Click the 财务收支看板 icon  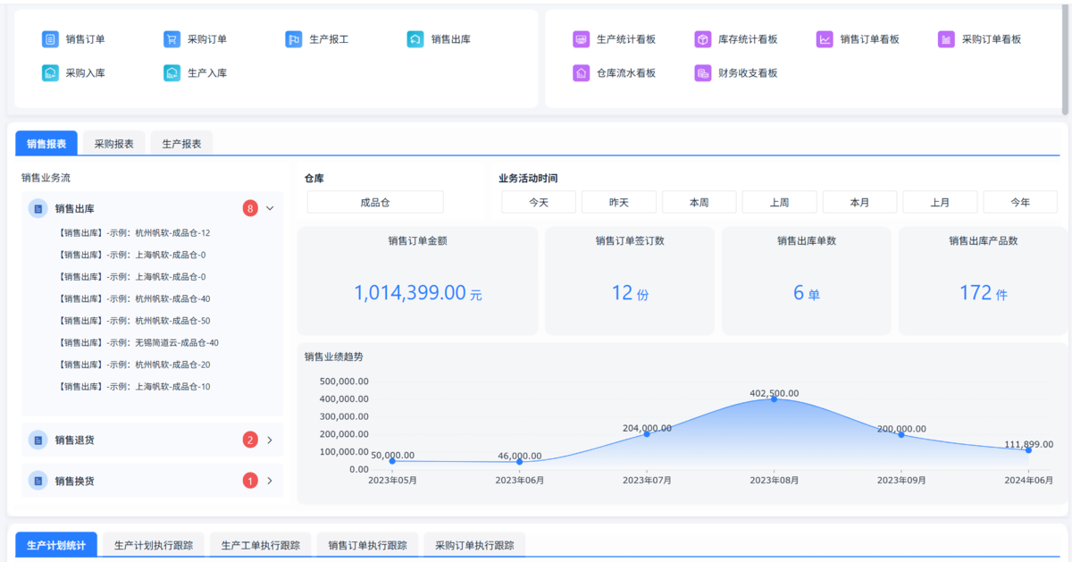pyautogui.click(x=703, y=73)
